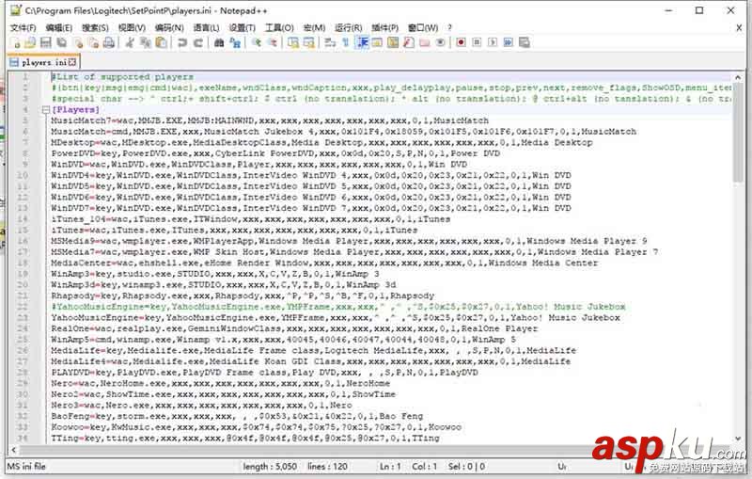
Task: Click the Redo arrow icon
Action: coord(197,42)
